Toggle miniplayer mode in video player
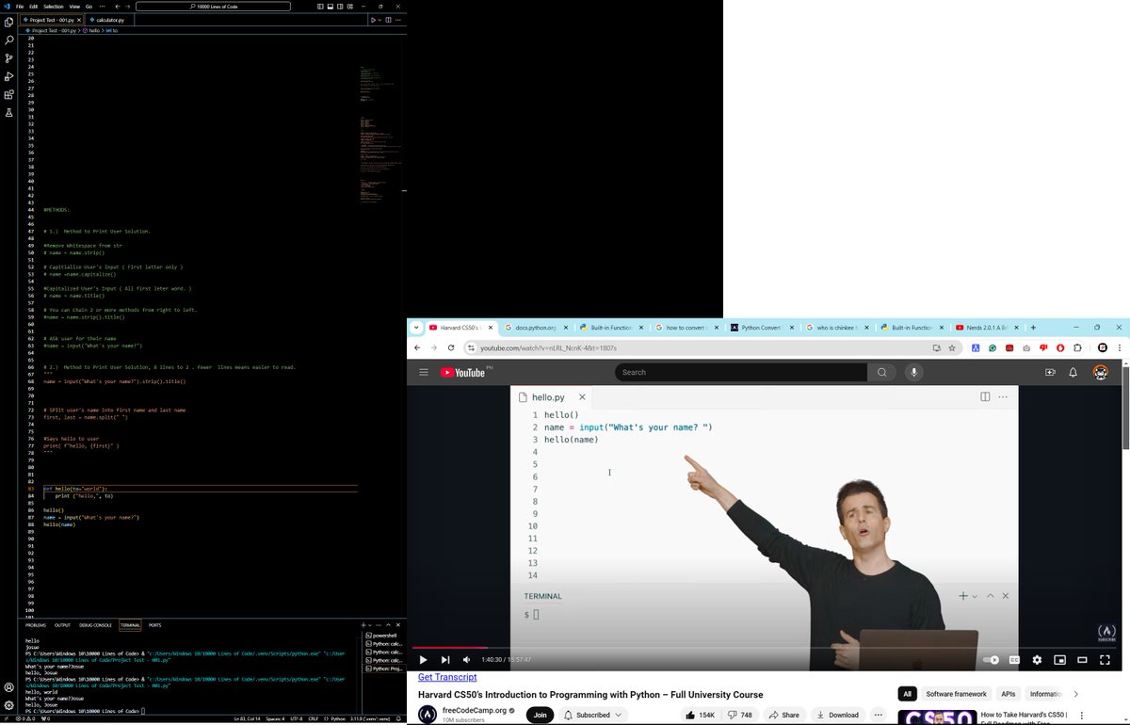 click(x=1059, y=660)
